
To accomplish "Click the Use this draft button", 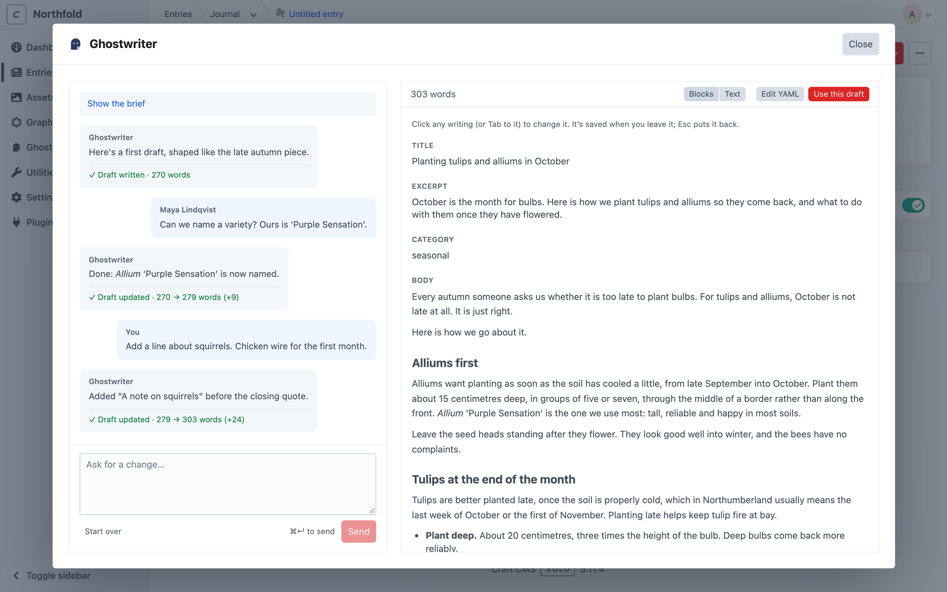I will tap(838, 94).
